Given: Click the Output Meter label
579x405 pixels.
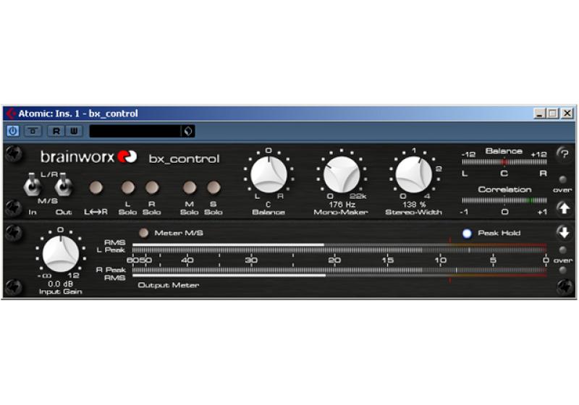Looking at the screenshot, I should (x=169, y=285).
